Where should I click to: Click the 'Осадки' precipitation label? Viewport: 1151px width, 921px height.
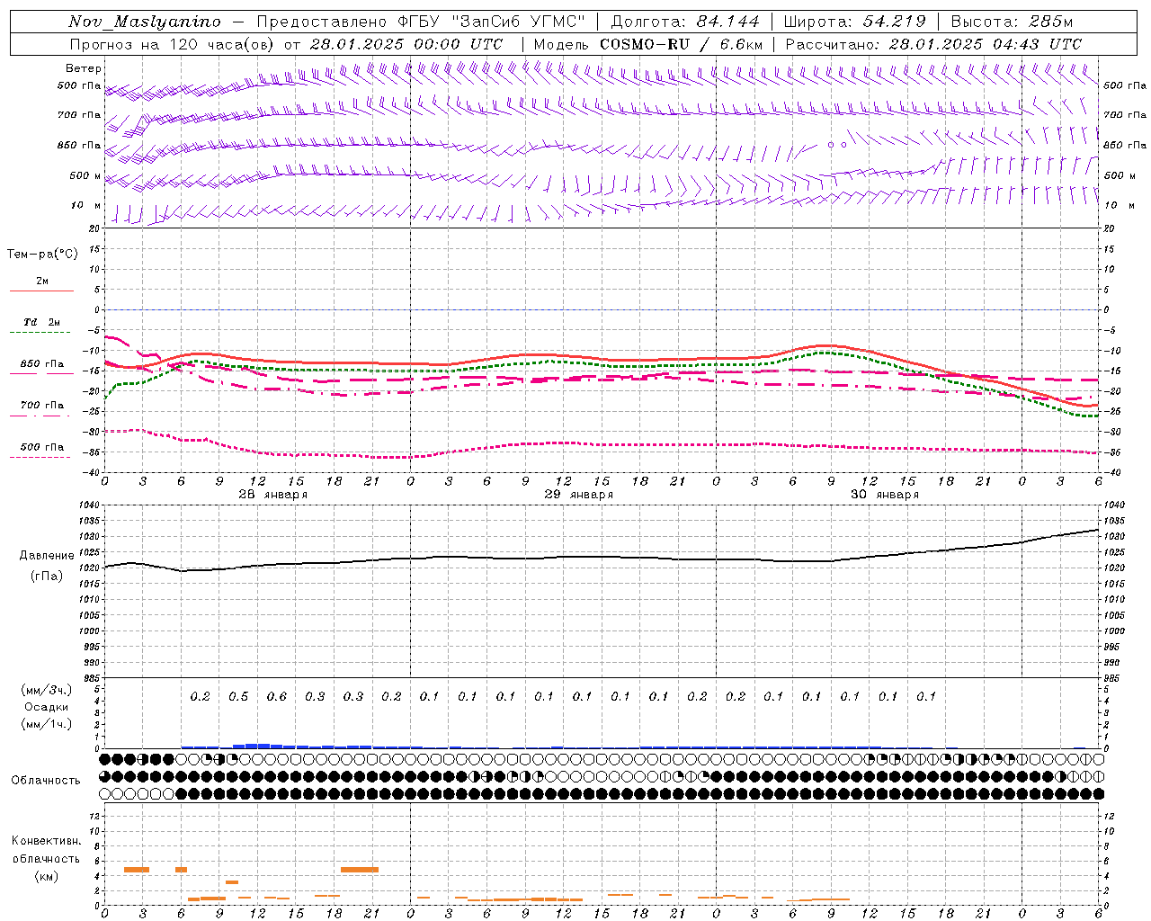pos(47,707)
